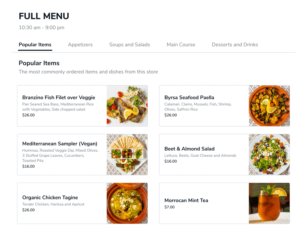This screenshot has width=307, height=236.
Task: Select the Popular Items tab
Action: [35, 45]
